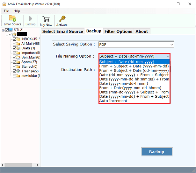Click the mail account icon under STL21

[14, 34]
